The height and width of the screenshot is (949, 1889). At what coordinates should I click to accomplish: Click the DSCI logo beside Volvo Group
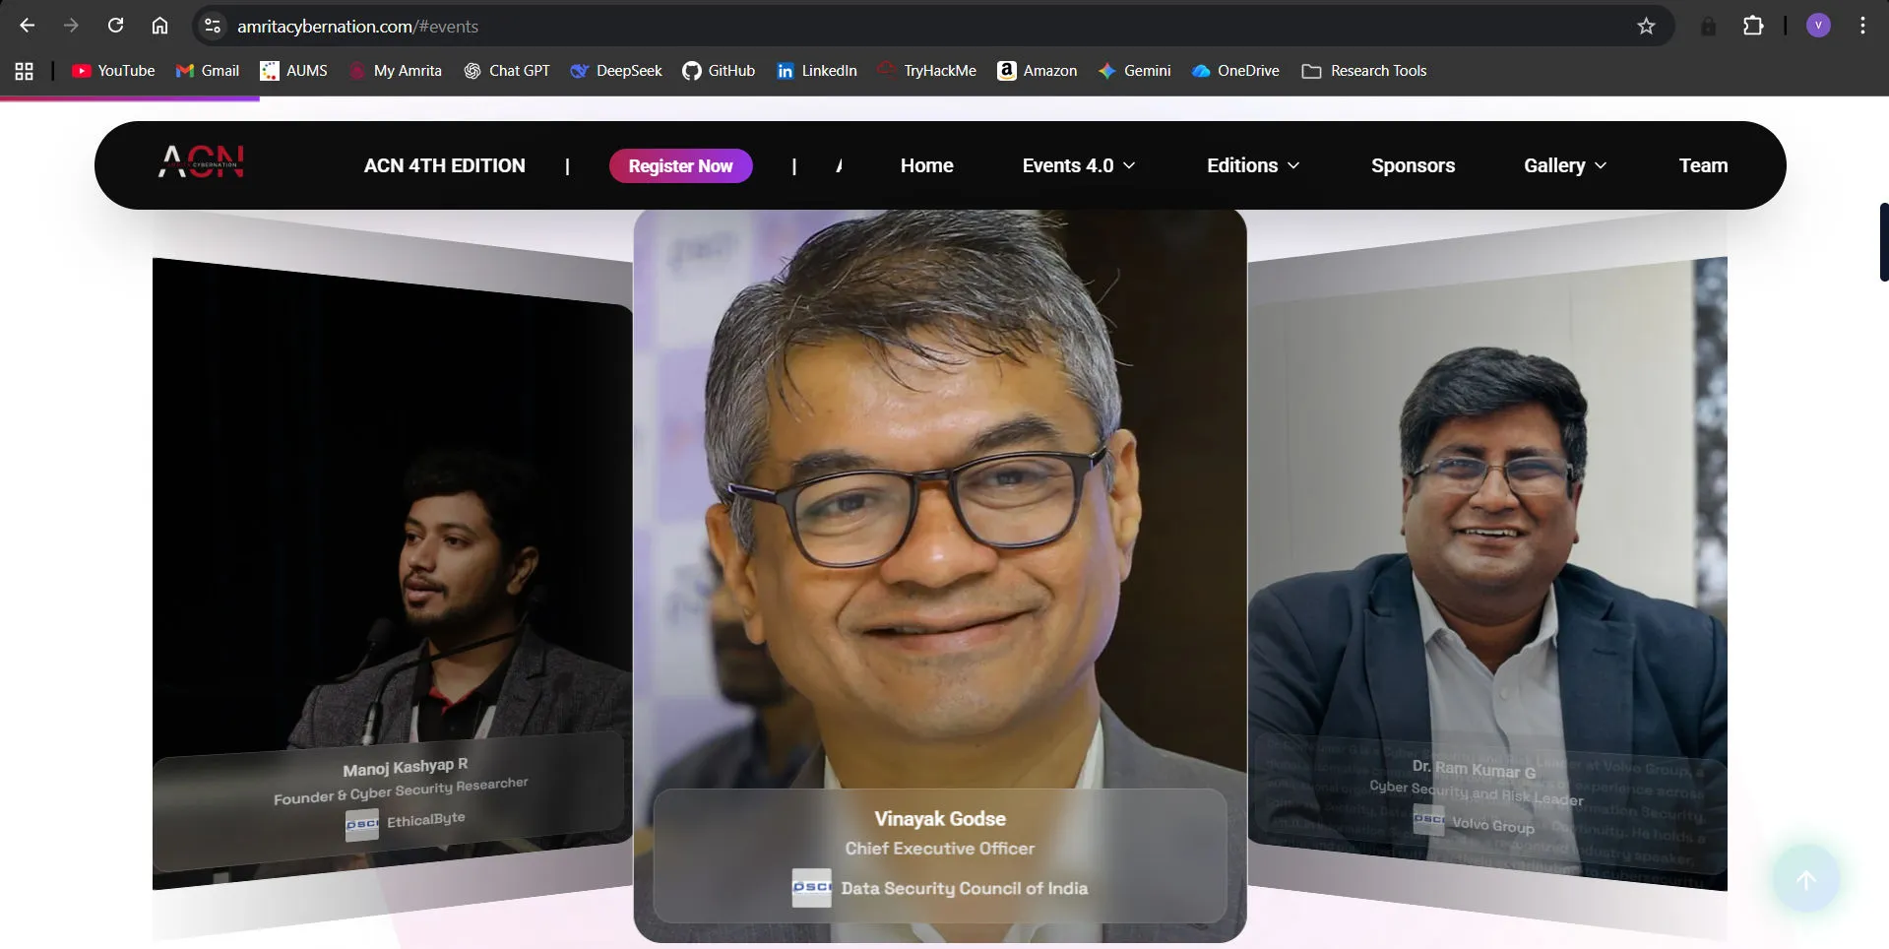click(1428, 819)
